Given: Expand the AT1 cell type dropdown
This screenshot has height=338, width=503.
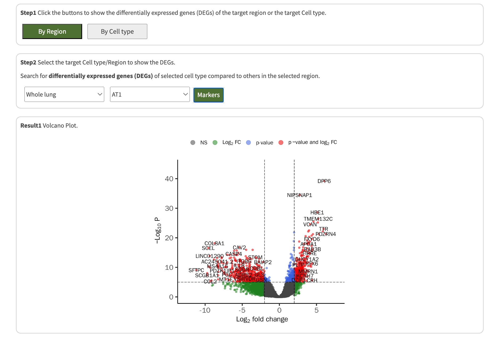Looking at the screenshot, I should 150,94.
